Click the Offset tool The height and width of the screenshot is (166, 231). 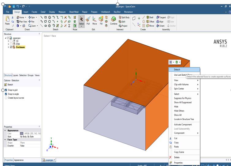[150, 21]
